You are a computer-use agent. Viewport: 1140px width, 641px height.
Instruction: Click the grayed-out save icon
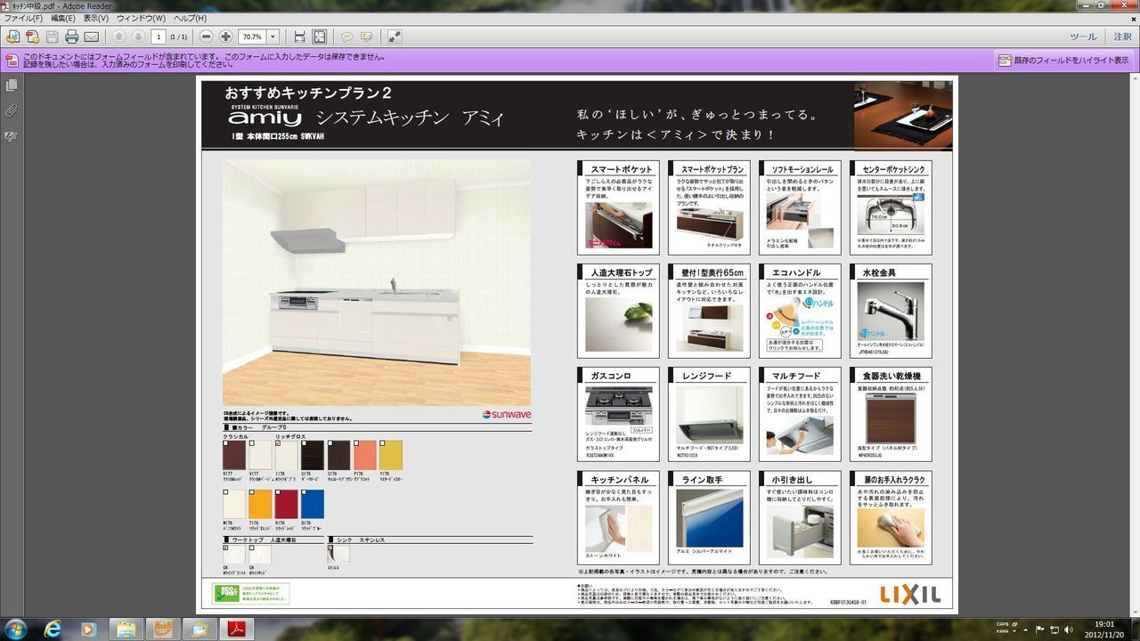tap(52, 37)
